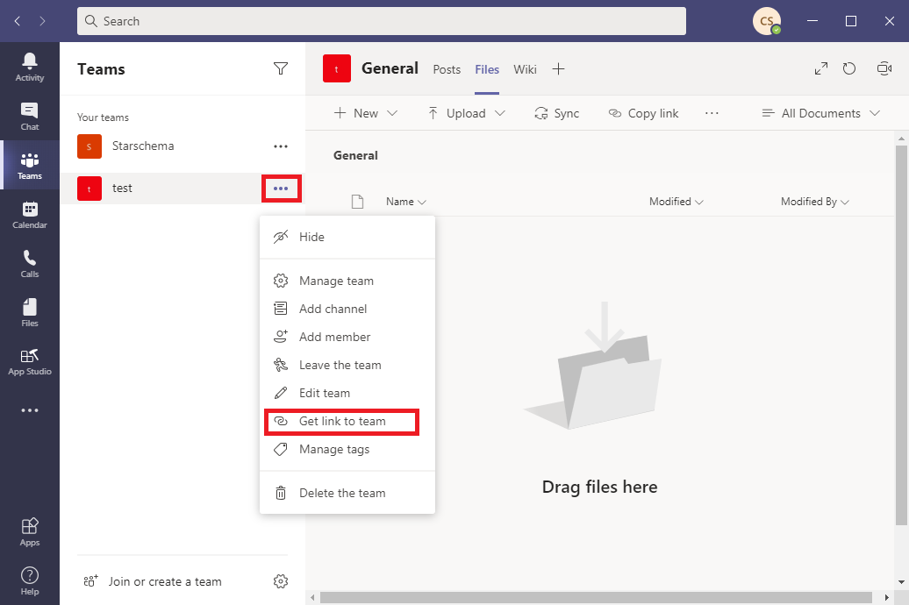
Task: Expand the tab to full view
Action: click(x=821, y=69)
